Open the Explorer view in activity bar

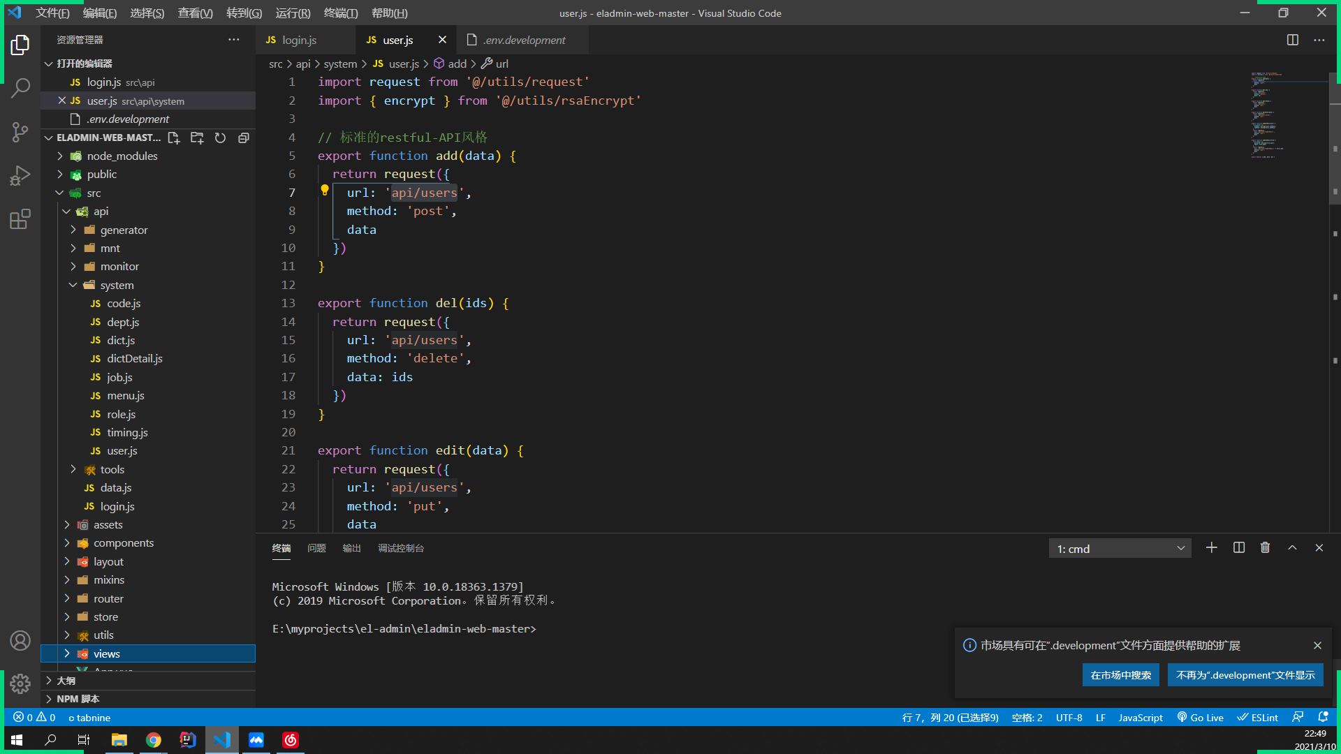pos(20,45)
